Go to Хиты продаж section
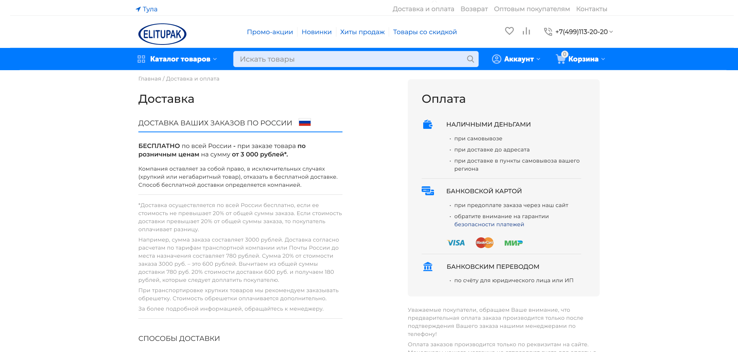 362,32
